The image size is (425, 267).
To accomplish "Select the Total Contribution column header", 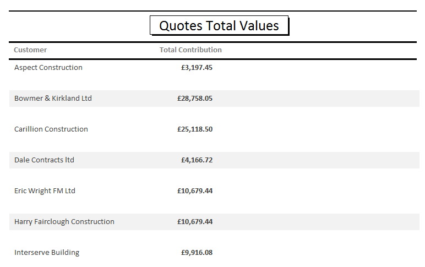I will pyautogui.click(x=190, y=50).
